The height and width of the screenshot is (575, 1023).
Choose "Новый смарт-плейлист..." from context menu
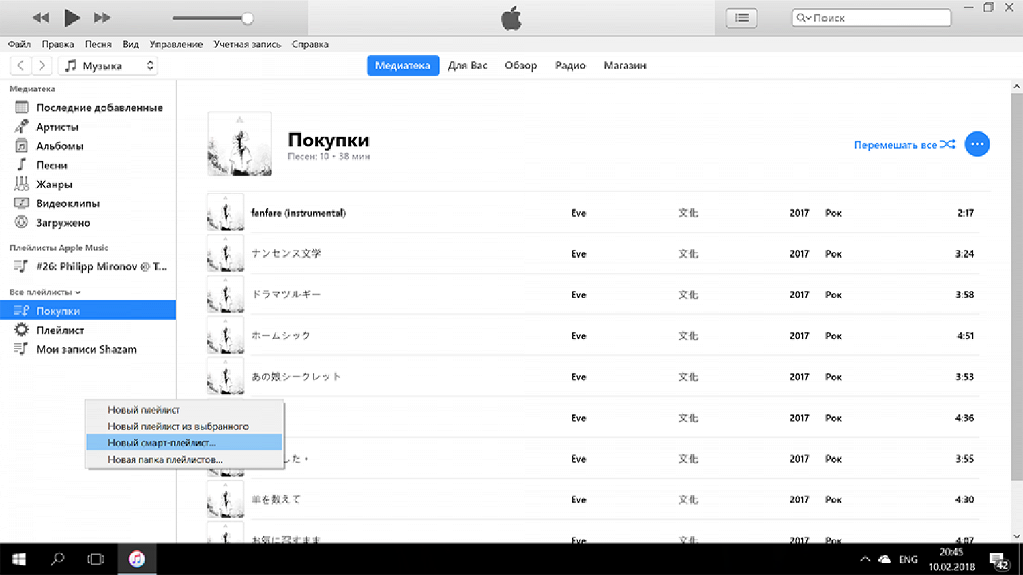click(162, 443)
